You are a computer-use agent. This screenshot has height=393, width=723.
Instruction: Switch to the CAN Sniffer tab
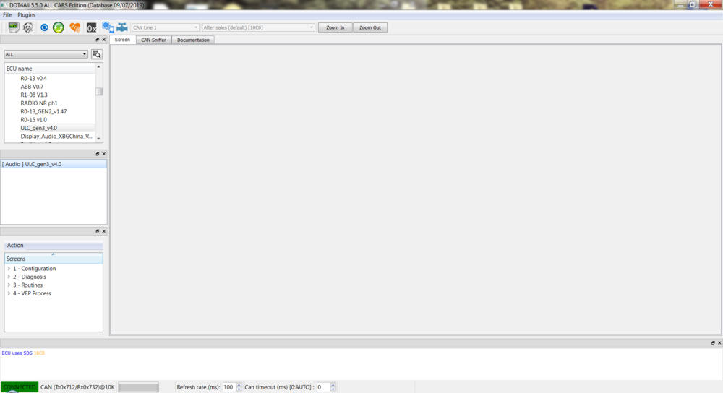pyautogui.click(x=153, y=40)
